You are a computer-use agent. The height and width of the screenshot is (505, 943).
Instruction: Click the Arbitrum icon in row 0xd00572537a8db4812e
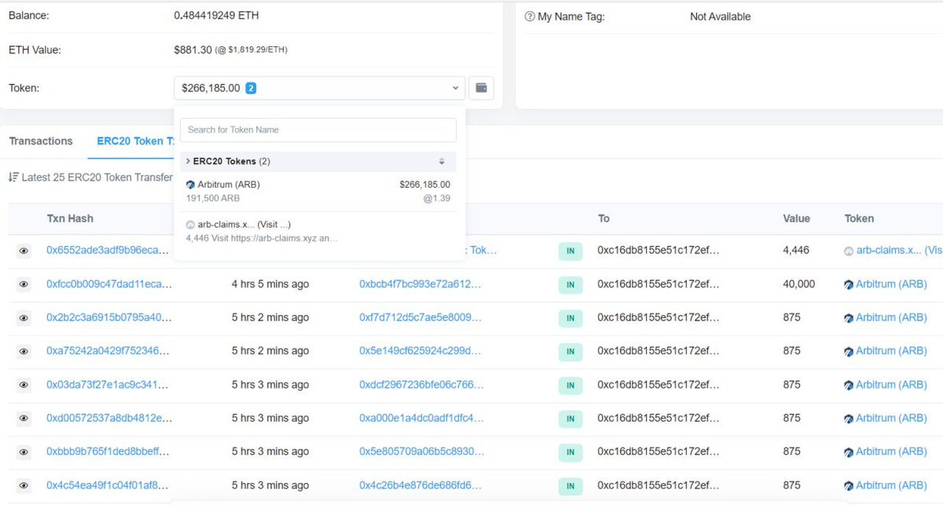849,418
